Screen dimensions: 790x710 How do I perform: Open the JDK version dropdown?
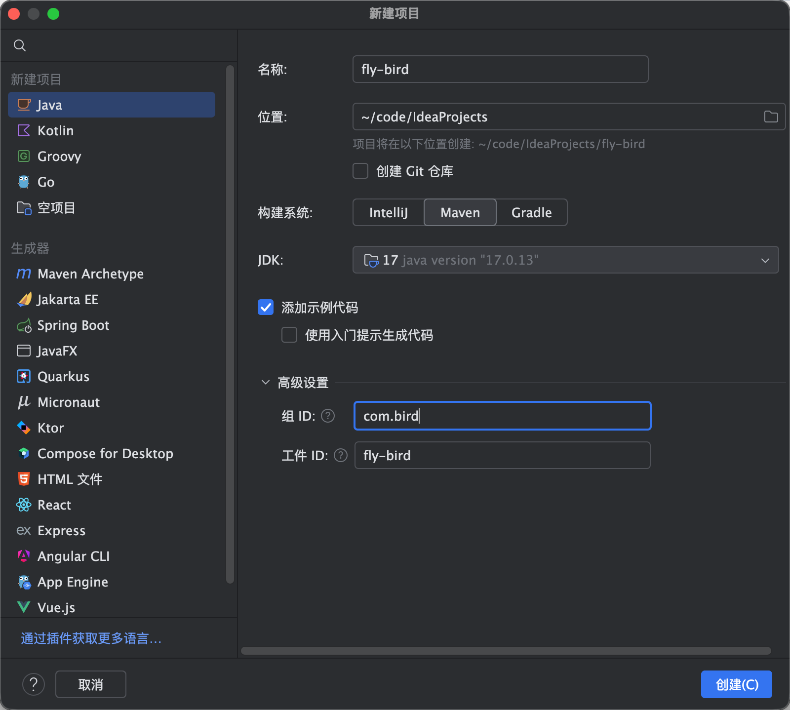point(566,260)
